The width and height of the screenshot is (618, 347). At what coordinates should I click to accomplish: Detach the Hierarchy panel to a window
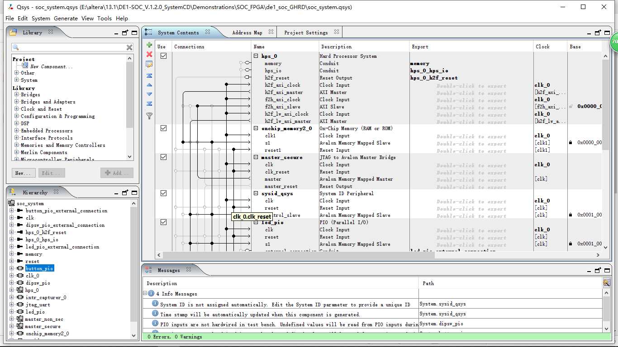point(125,192)
